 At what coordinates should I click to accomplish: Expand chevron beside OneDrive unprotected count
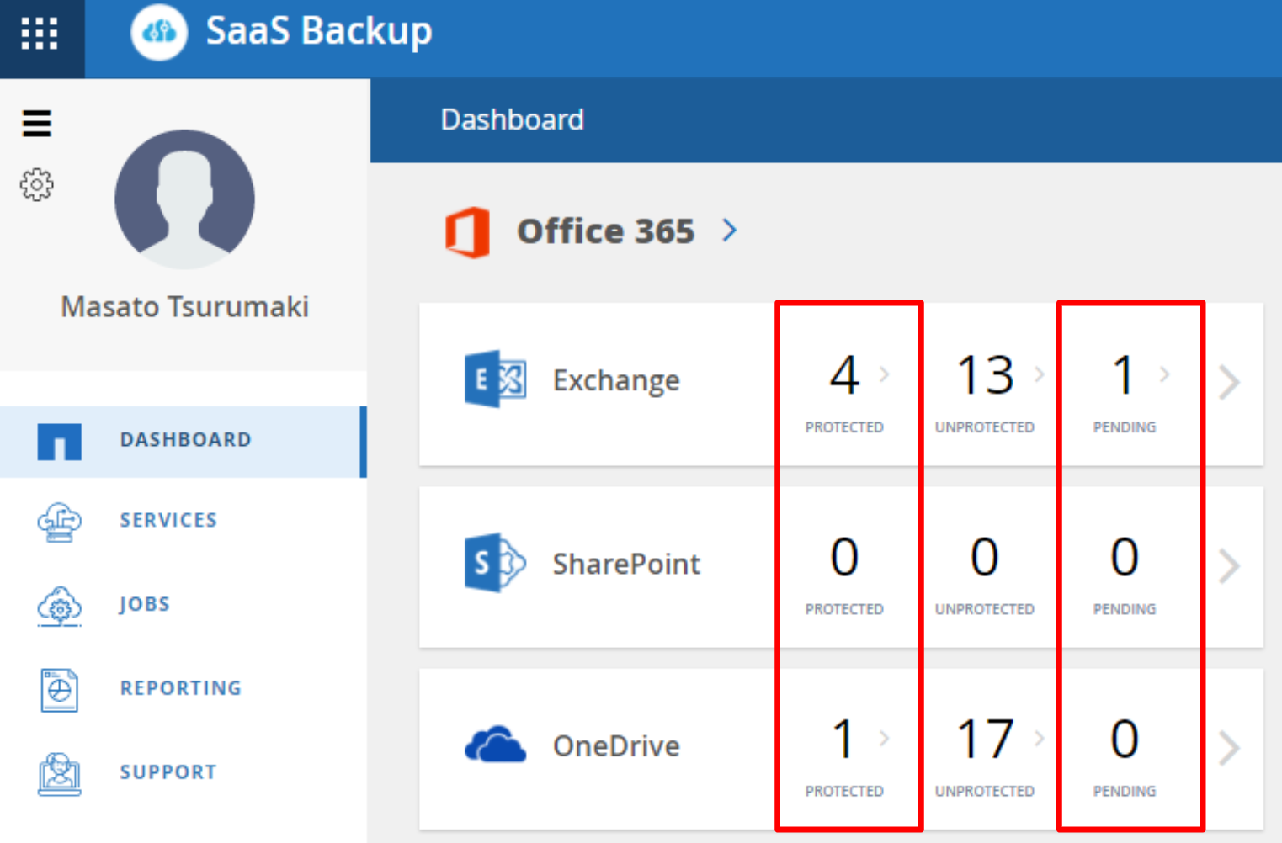[1040, 739]
